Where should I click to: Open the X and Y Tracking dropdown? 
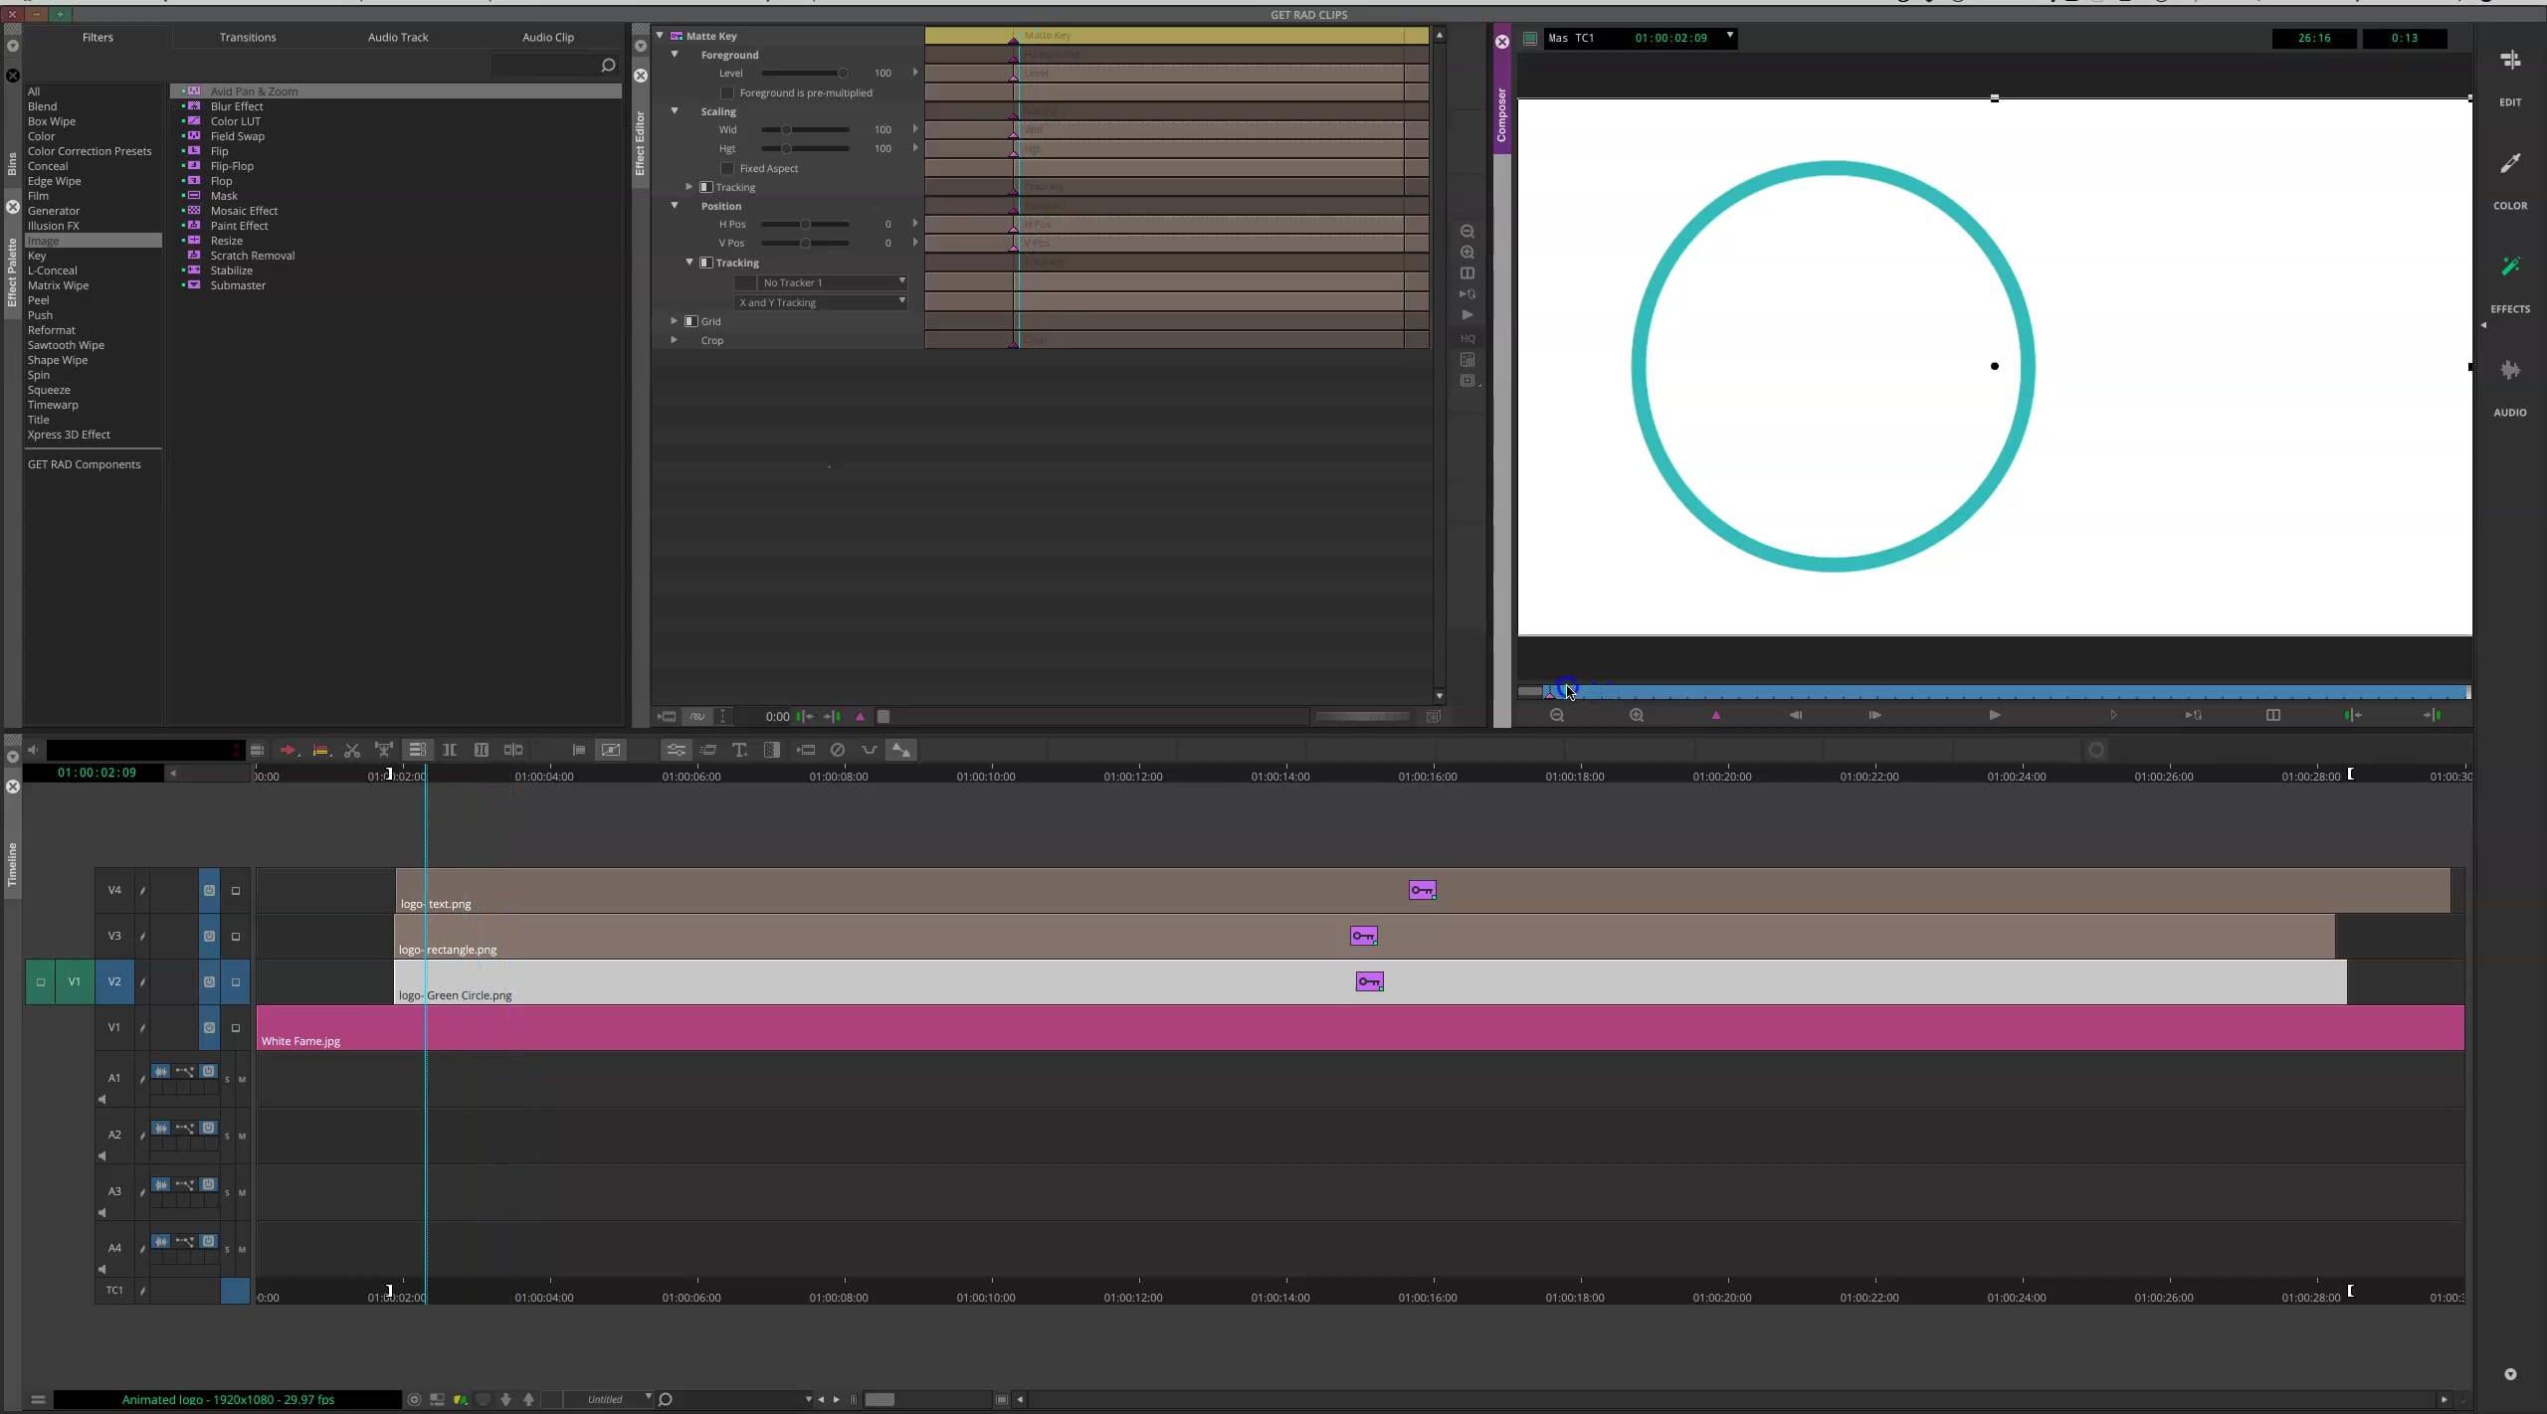click(823, 302)
